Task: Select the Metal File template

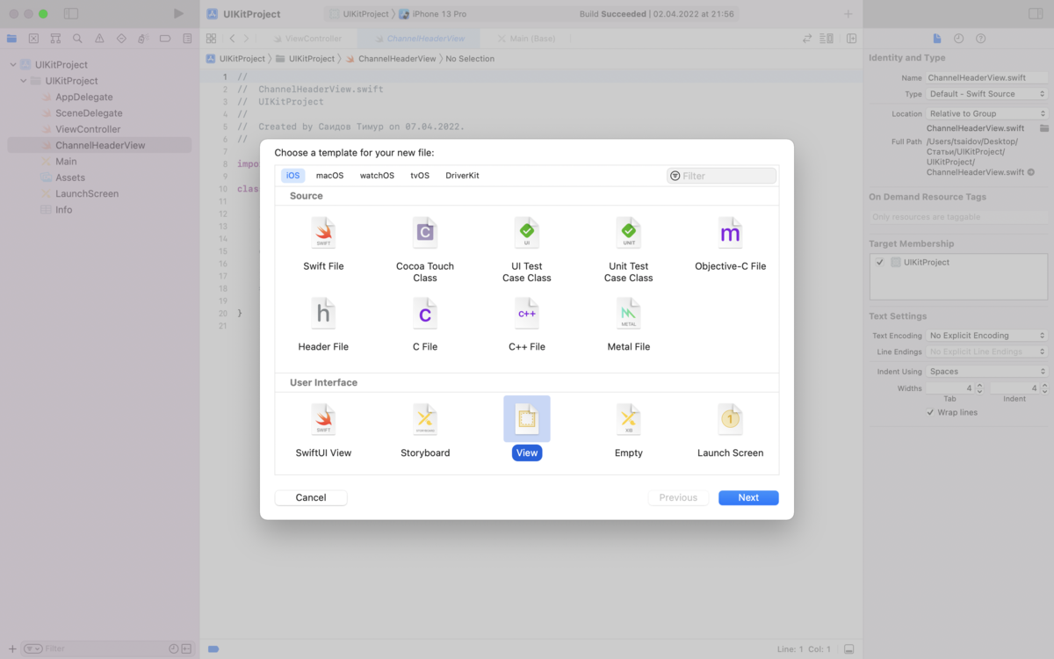Action: (x=629, y=324)
